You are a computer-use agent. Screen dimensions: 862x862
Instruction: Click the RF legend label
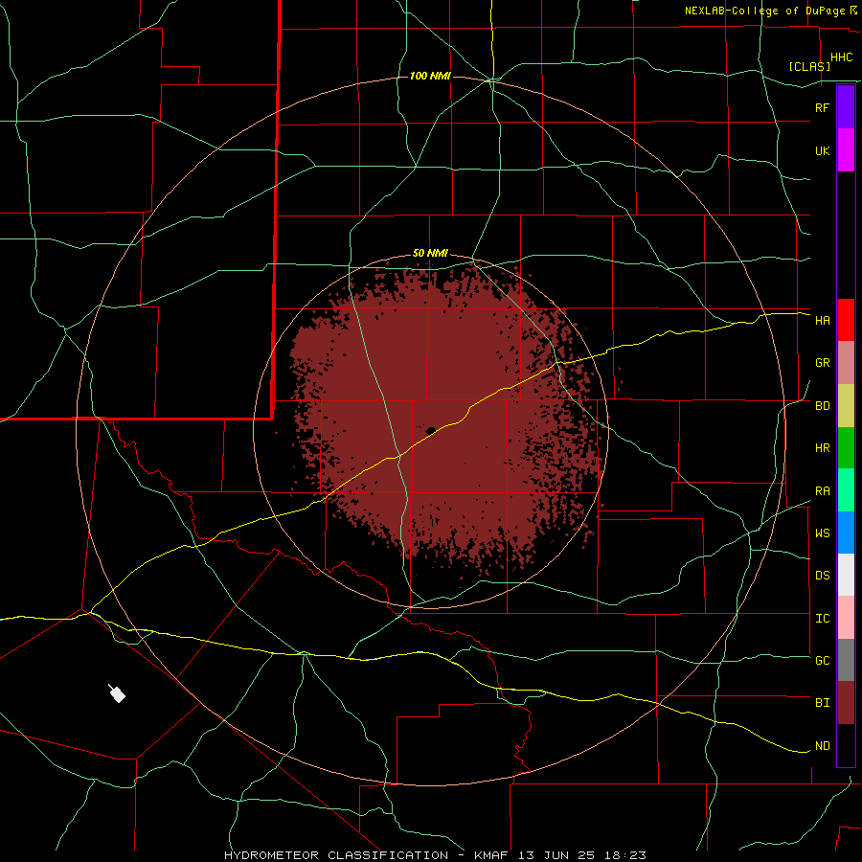(x=822, y=107)
